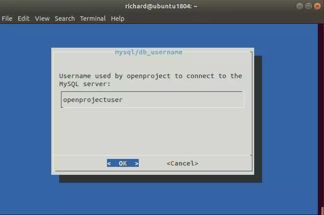Open the View menu
The height and width of the screenshot is (215, 324).
(x=42, y=19)
